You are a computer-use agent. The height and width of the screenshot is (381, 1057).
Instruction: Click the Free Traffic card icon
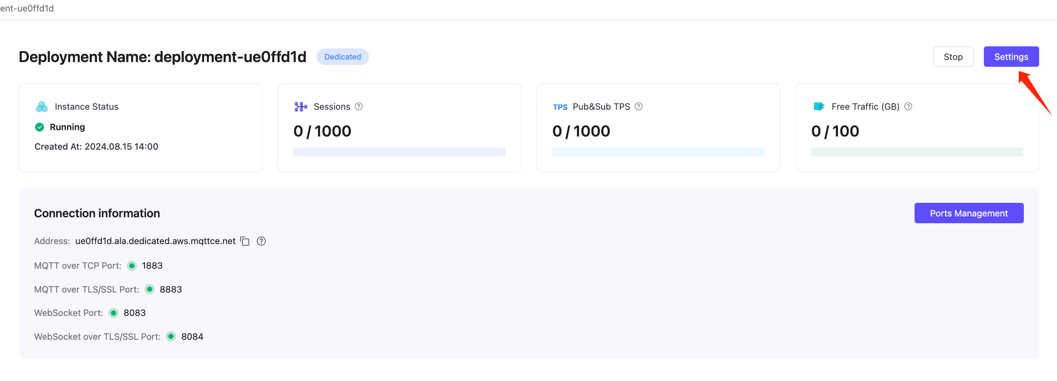point(818,107)
